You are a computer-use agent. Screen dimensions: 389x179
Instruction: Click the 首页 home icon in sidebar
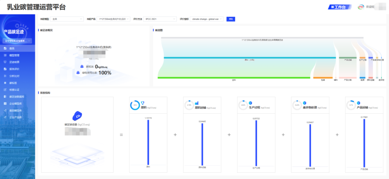(x=5, y=48)
